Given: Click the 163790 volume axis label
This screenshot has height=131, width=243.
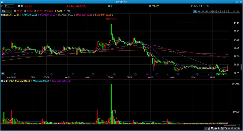Looking at the screenshot, I should (x=235, y=84).
